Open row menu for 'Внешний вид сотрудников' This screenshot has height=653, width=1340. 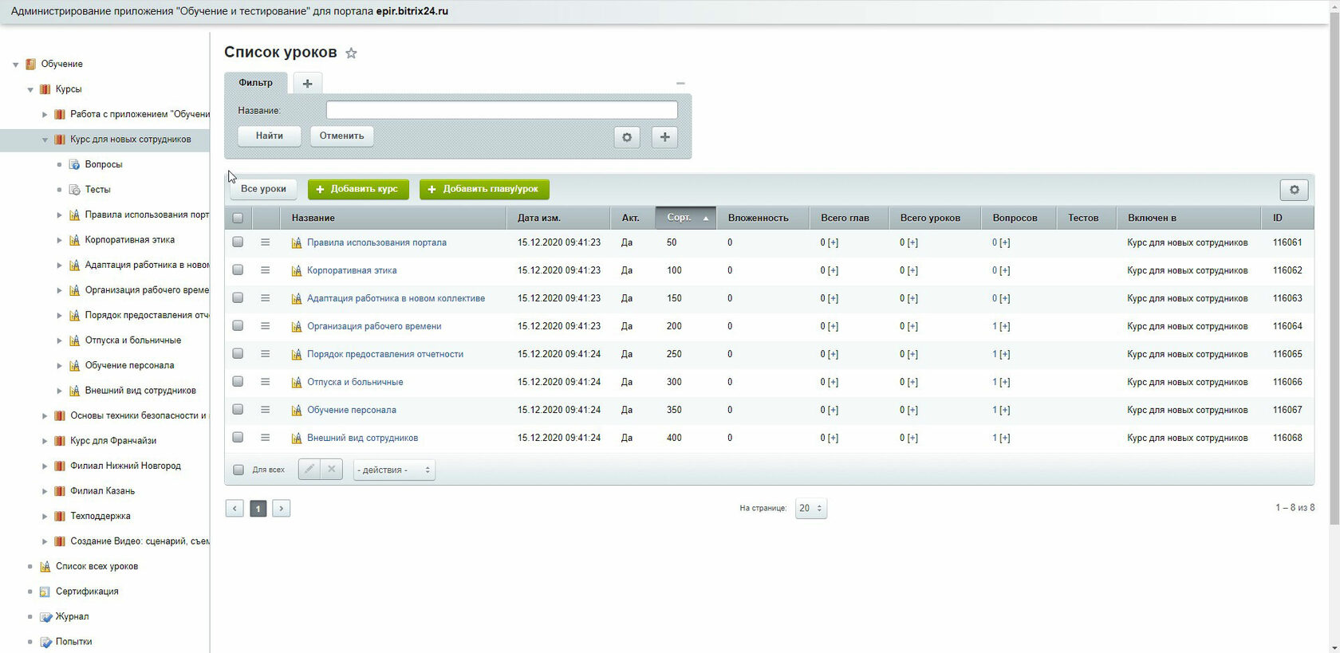(265, 438)
